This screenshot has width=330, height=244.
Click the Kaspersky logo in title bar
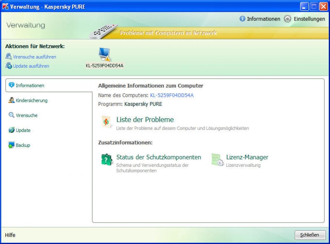click(5, 6)
